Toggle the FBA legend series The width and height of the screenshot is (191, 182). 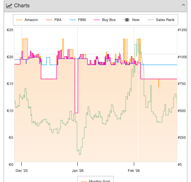point(54,20)
